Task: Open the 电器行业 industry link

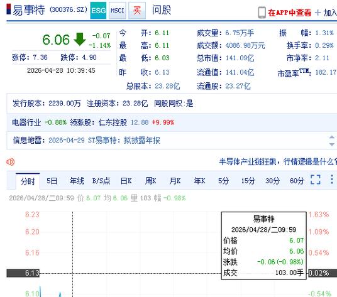Action: (26, 122)
